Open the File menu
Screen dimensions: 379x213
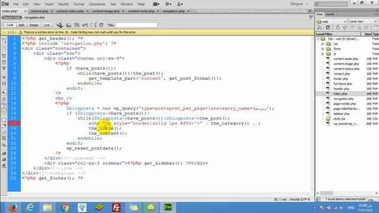(x=16, y=4)
